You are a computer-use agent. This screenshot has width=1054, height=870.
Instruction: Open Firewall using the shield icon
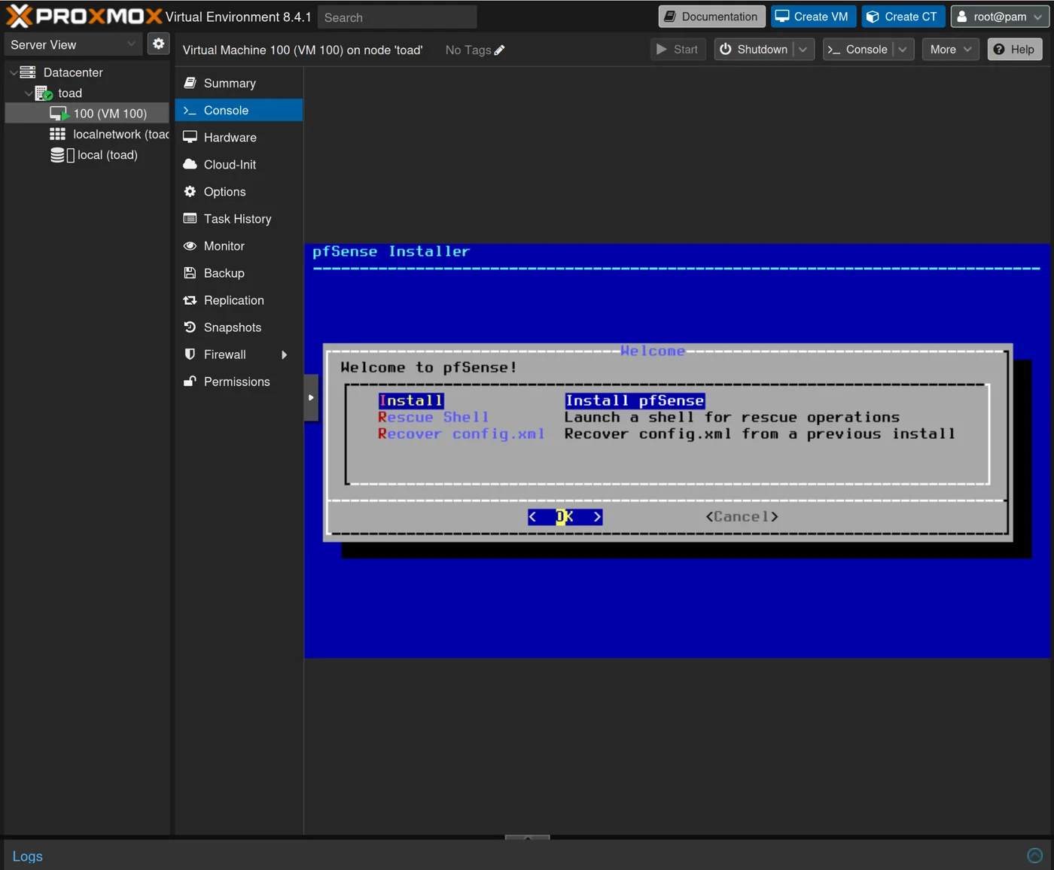point(190,354)
